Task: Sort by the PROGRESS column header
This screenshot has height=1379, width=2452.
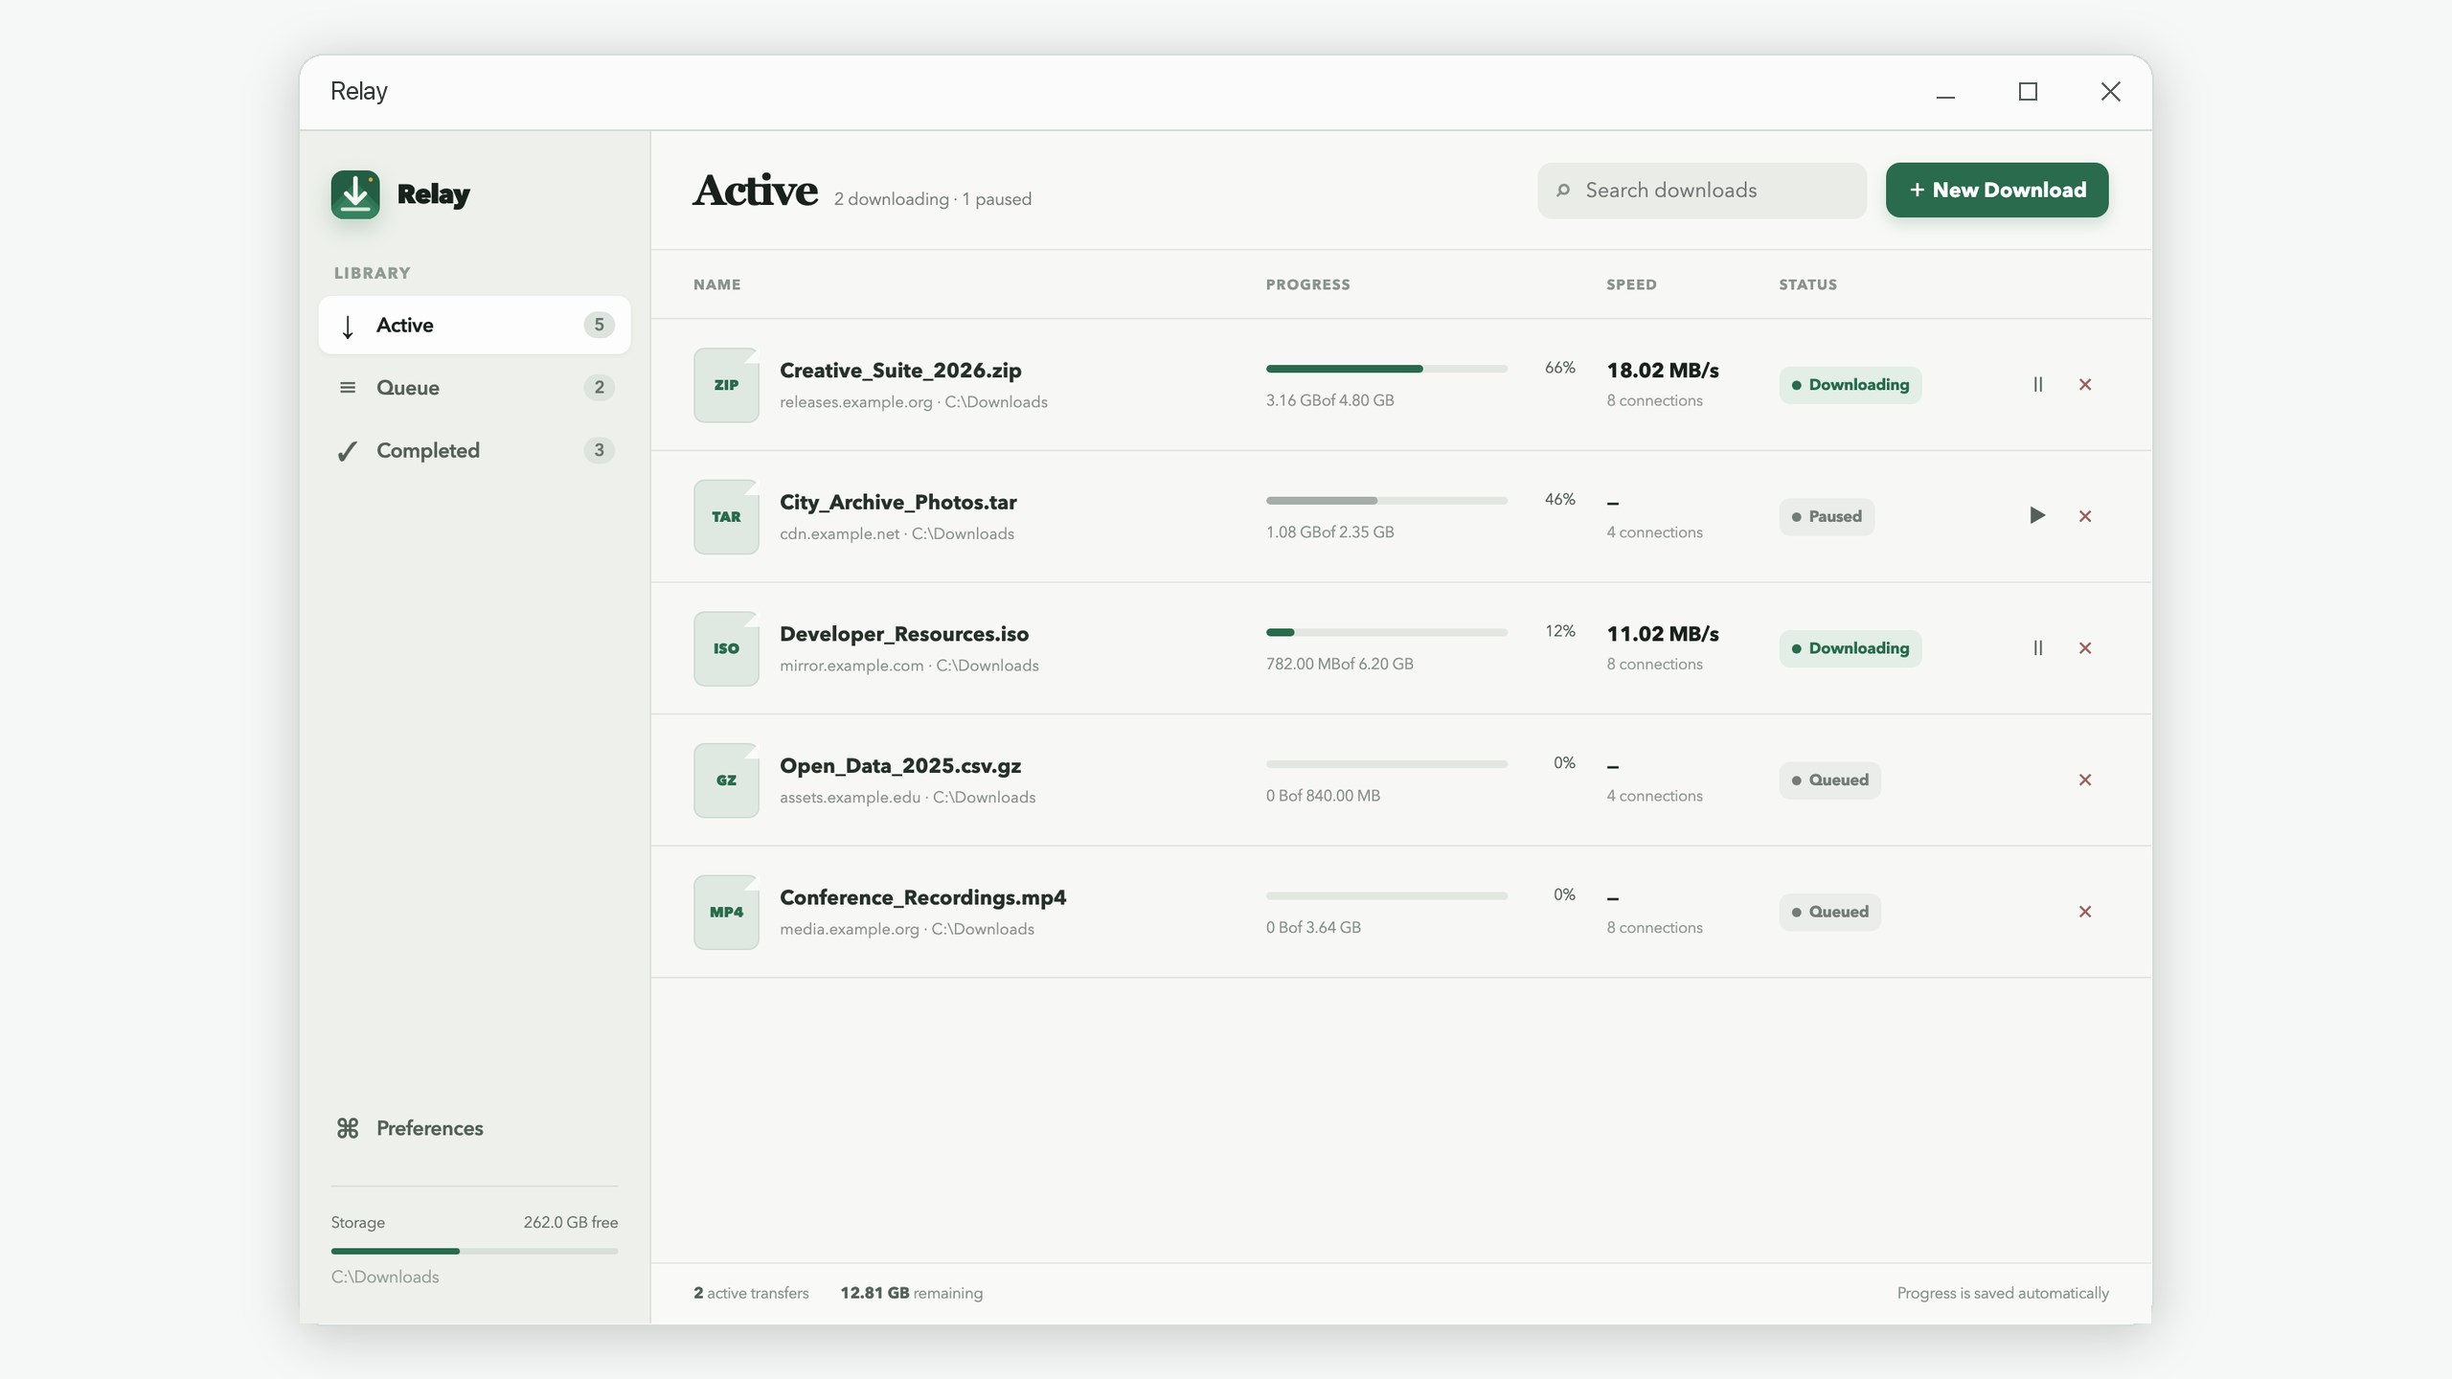Action: click(x=1307, y=284)
